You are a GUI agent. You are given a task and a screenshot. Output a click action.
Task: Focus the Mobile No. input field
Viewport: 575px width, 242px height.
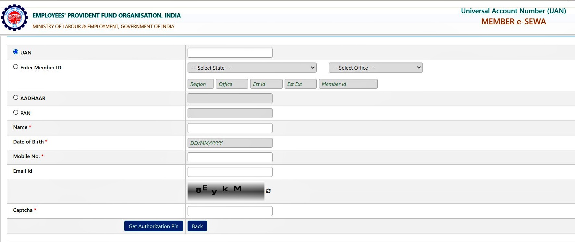[230, 157]
